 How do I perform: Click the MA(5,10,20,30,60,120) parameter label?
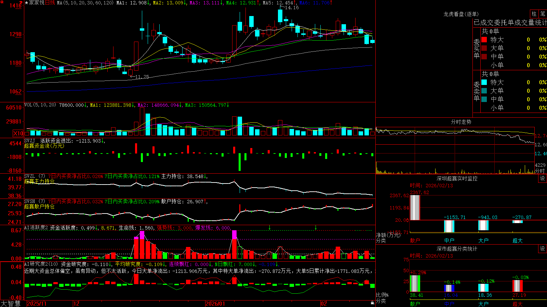point(85,3)
